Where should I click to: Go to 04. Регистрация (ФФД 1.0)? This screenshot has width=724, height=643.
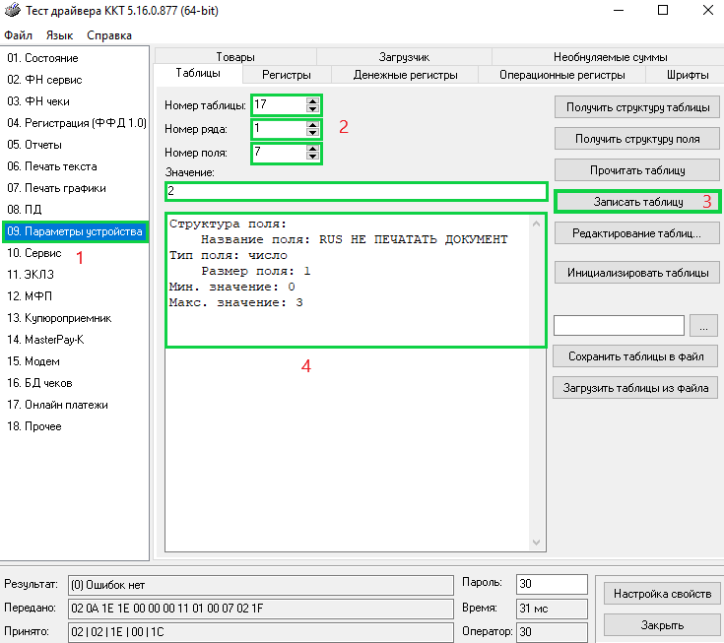(x=77, y=123)
